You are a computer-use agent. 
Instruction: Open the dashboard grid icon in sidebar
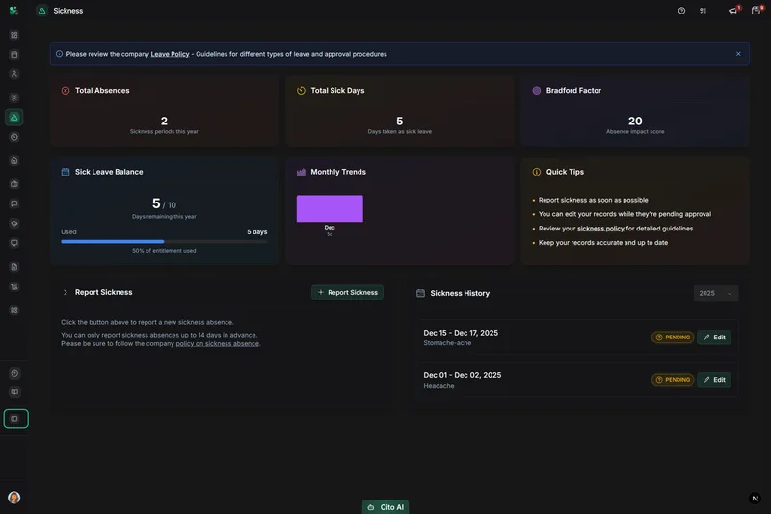pyautogui.click(x=14, y=35)
